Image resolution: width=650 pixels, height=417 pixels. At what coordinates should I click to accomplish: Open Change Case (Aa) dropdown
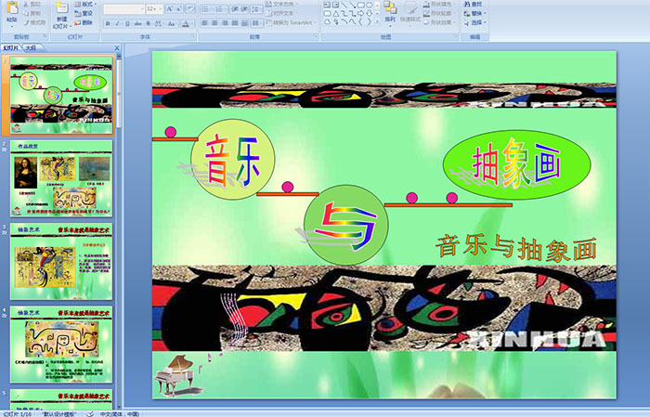pos(172,23)
